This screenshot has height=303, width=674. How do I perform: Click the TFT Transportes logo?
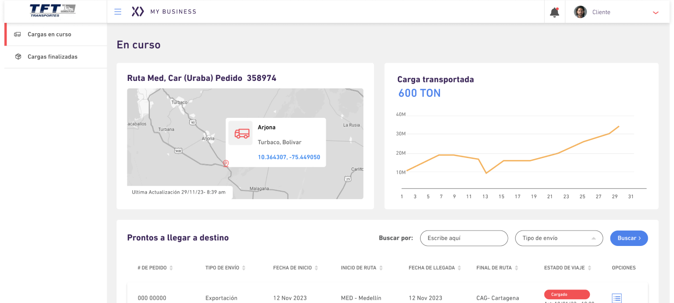(53, 10)
